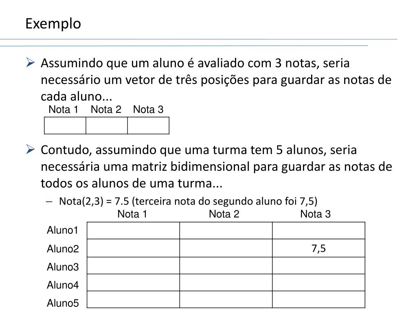Image resolution: width=417 pixels, height=313 pixels.
Task: Select the small vector's Nota 1 cell
Action: [65, 126]
